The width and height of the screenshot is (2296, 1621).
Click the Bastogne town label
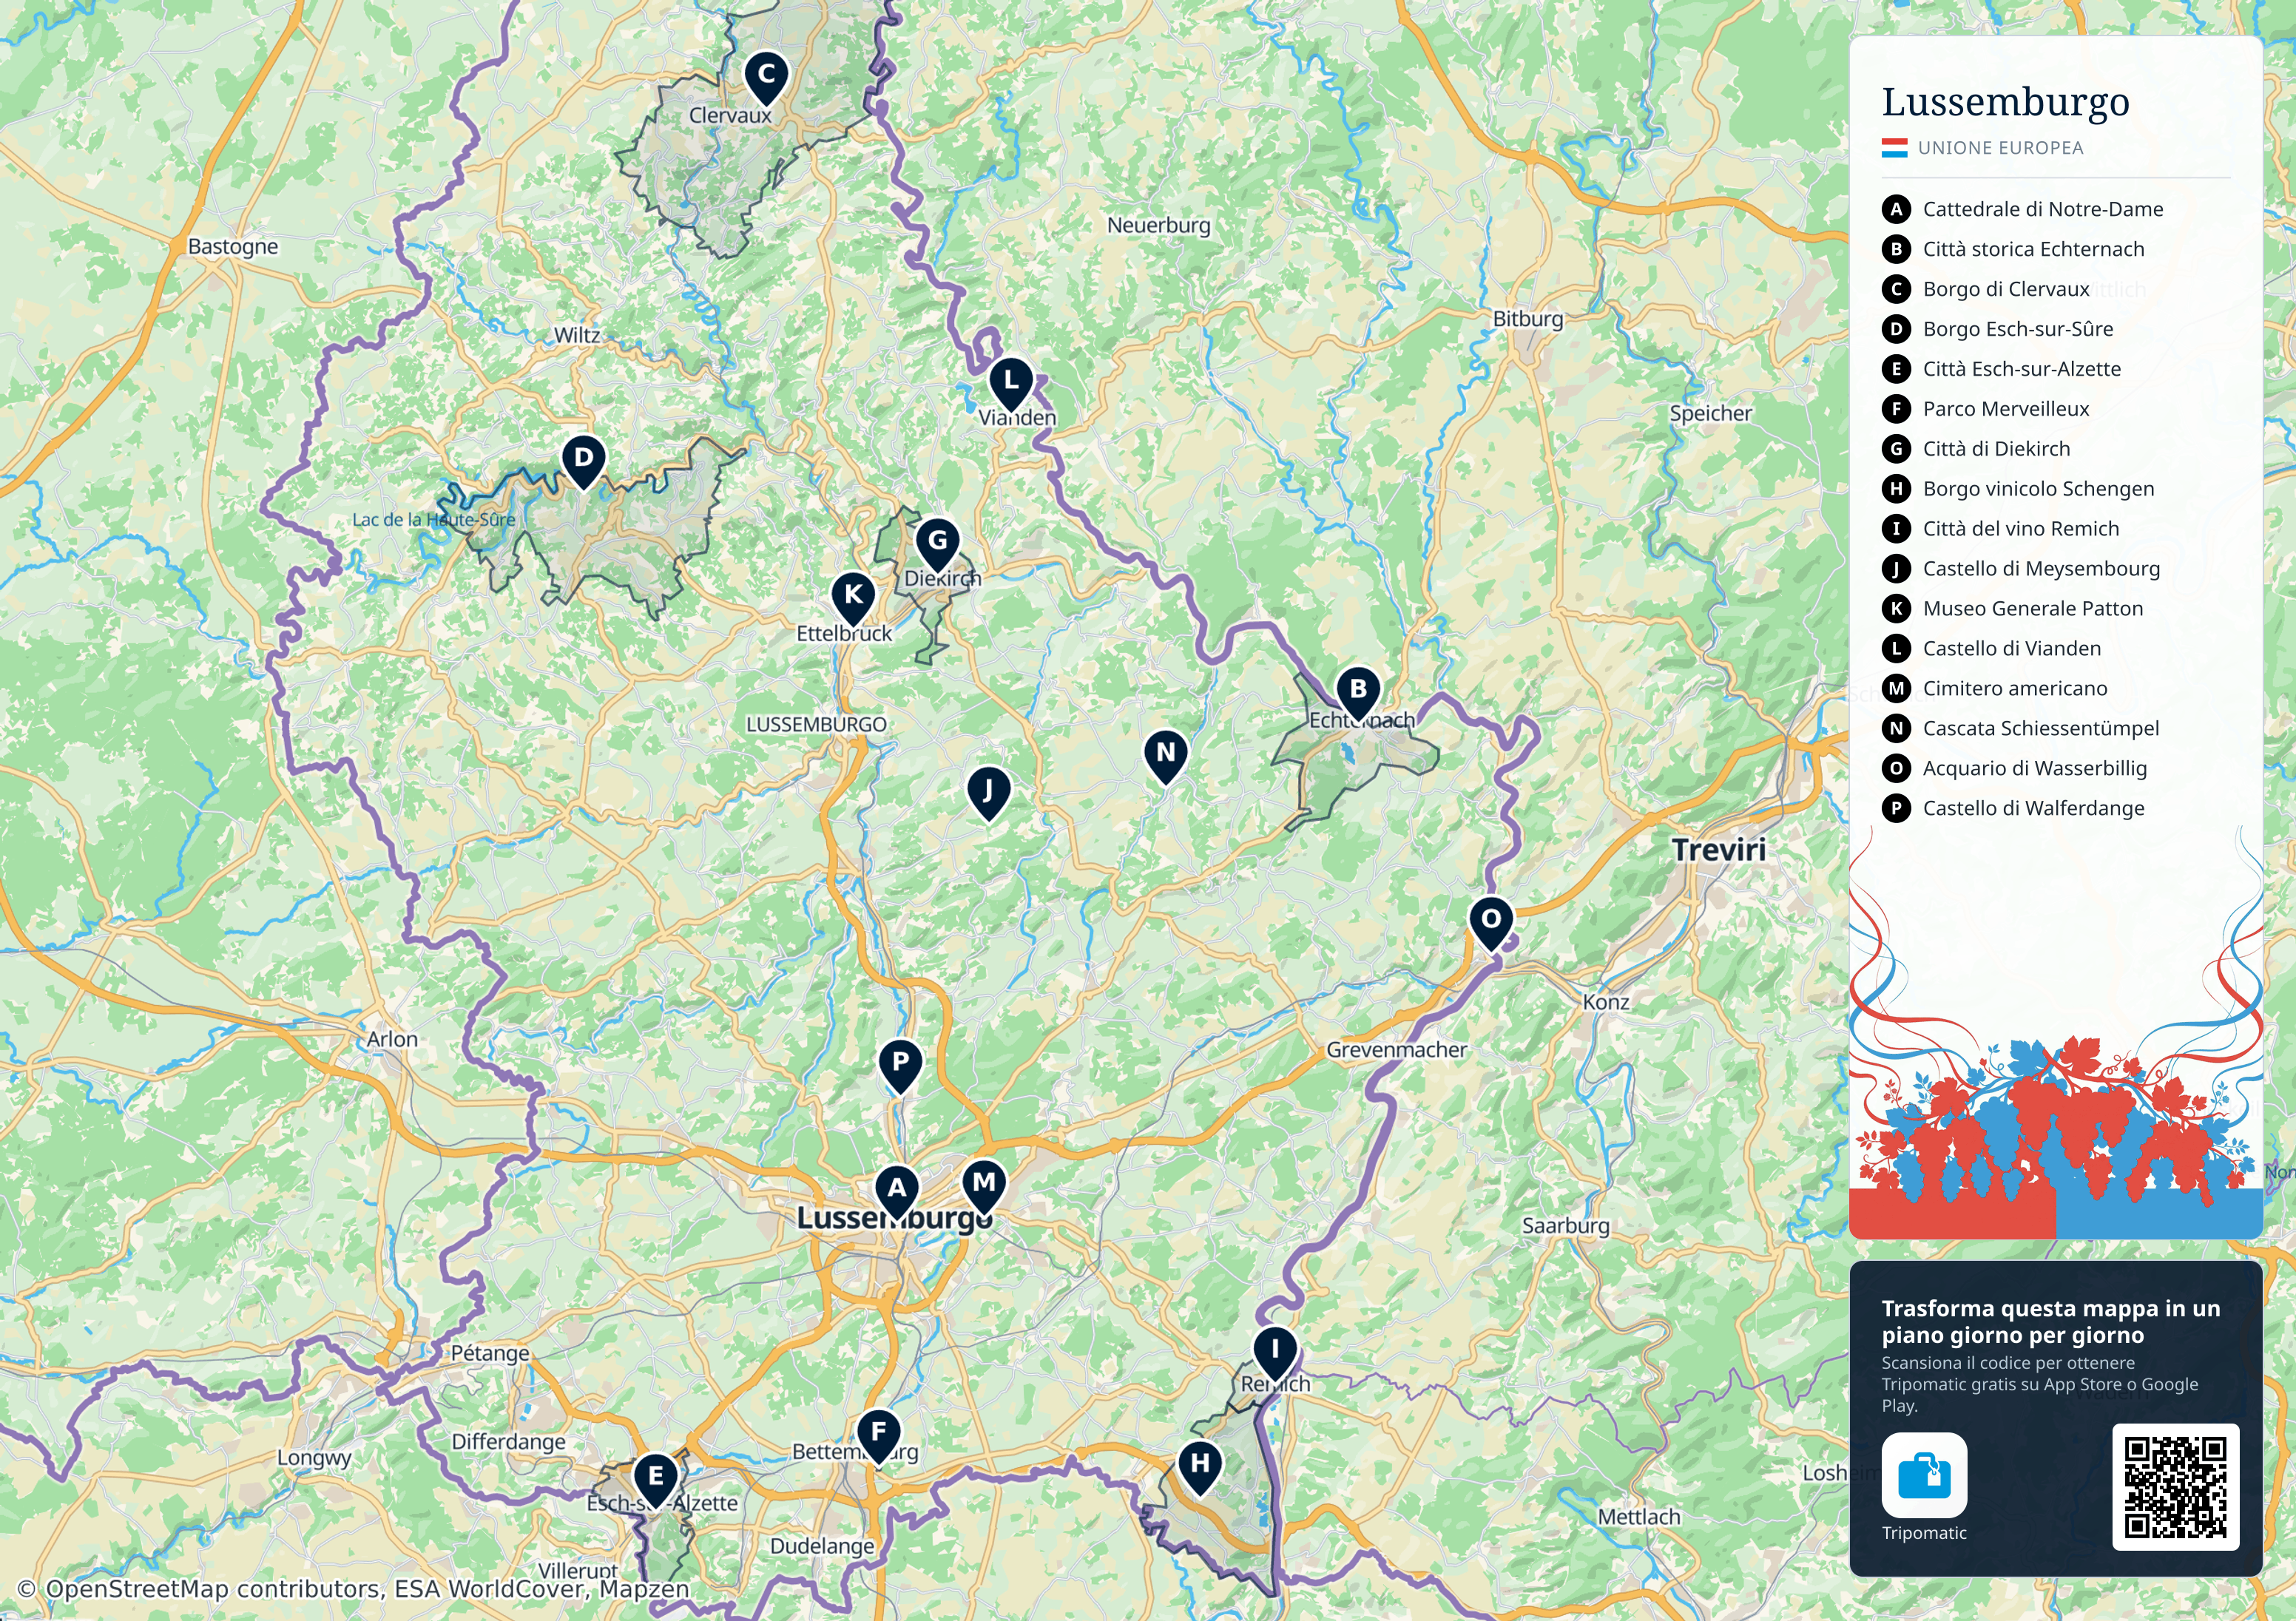(x=233, y=246)
